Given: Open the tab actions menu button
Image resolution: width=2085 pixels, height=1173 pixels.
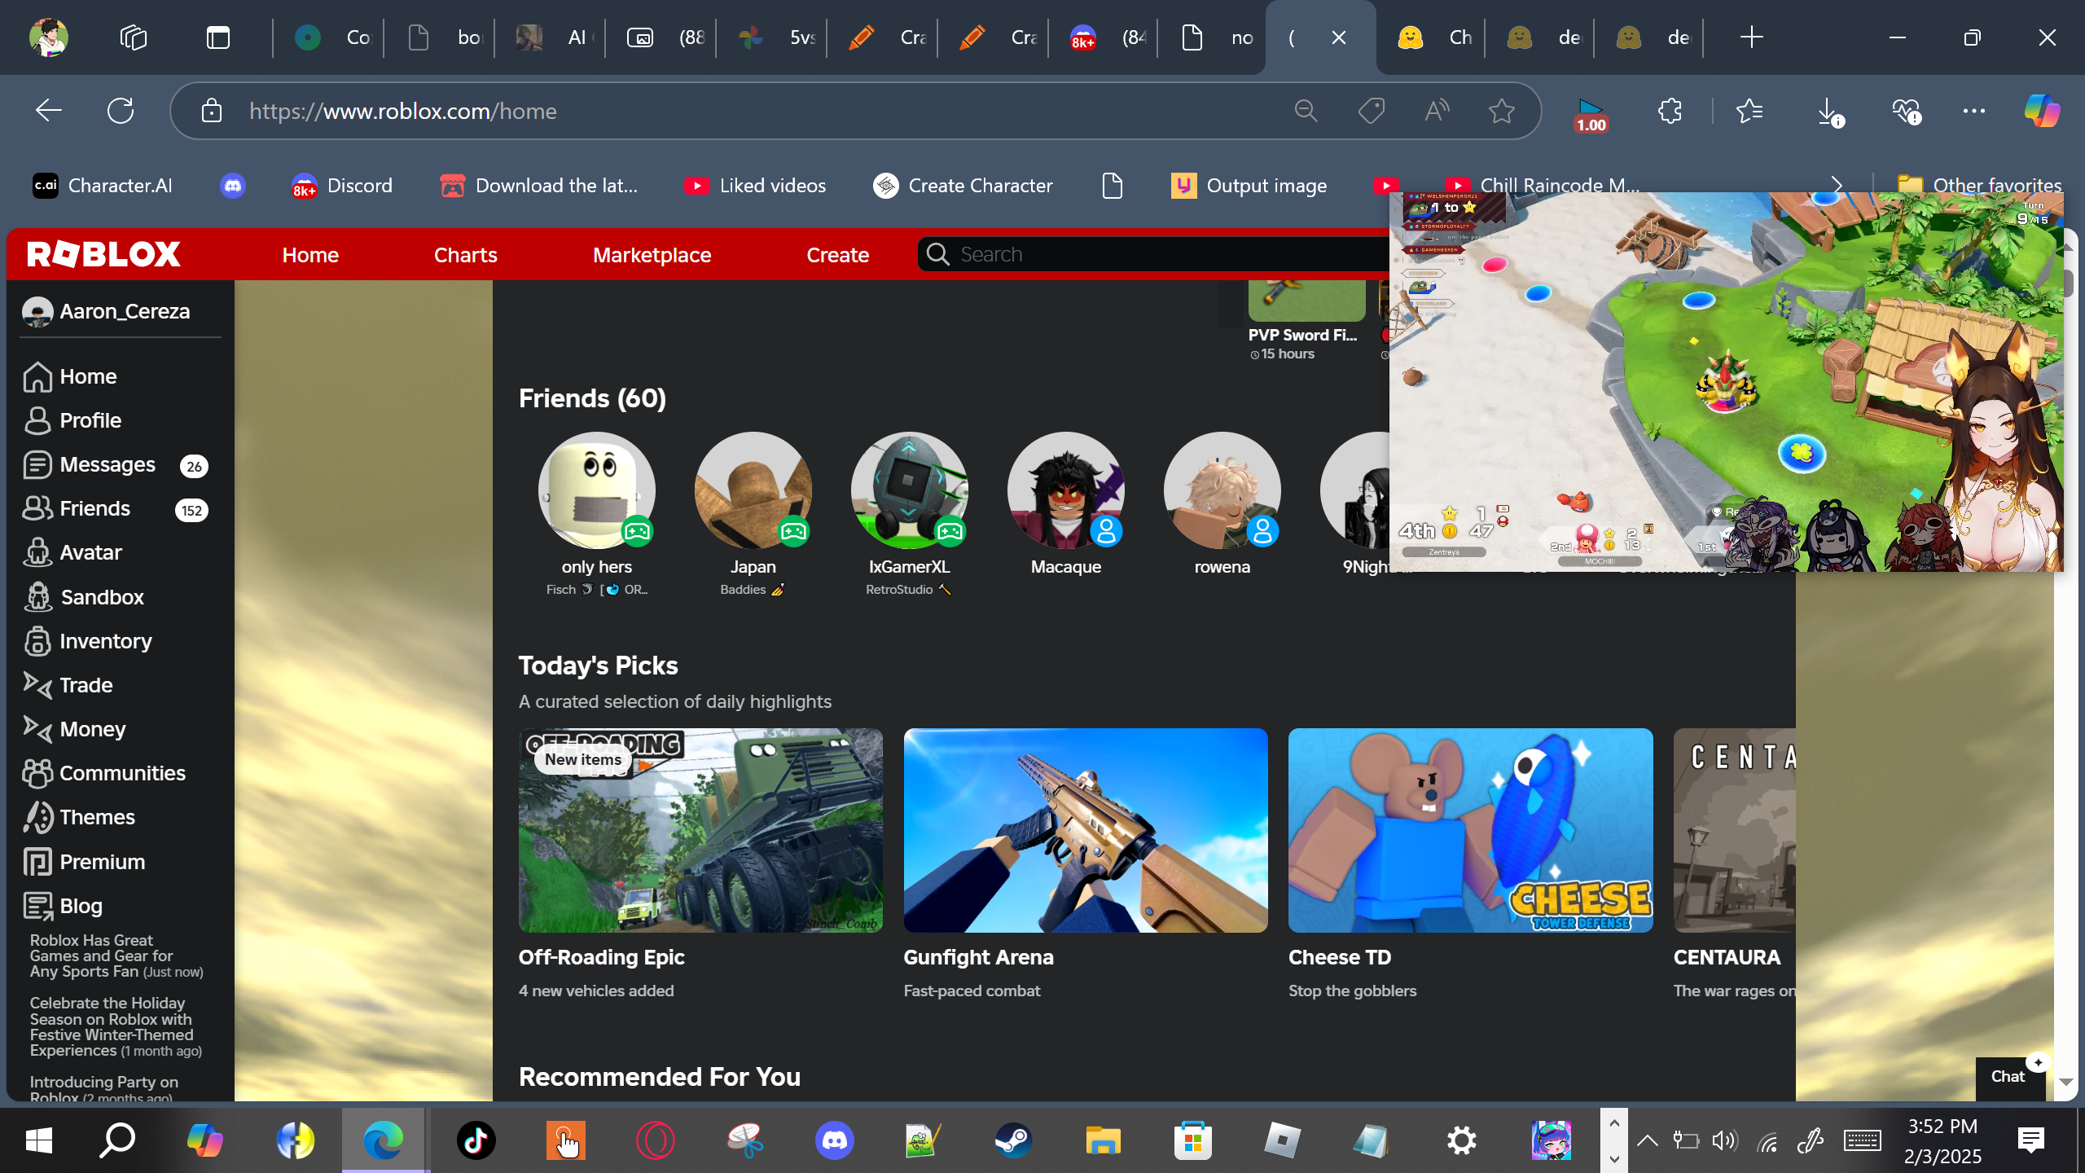Looking at the screenshot, I should (218, 37).
